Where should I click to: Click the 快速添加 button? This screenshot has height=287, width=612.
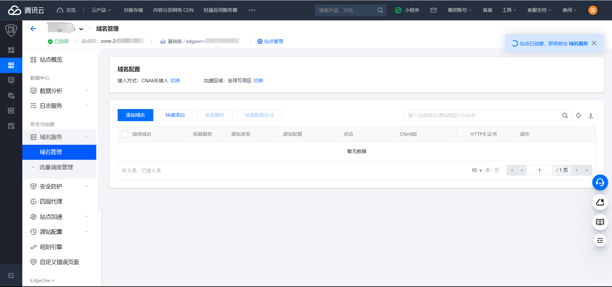[175, 115]
